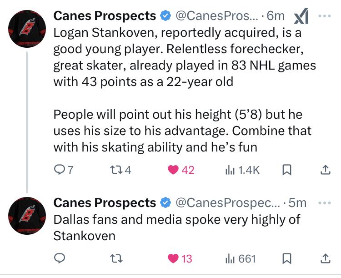The height and width of the screenshot is (278, 341).
Task: Repost the Dallas fans tweet
Action: point(116,259)
